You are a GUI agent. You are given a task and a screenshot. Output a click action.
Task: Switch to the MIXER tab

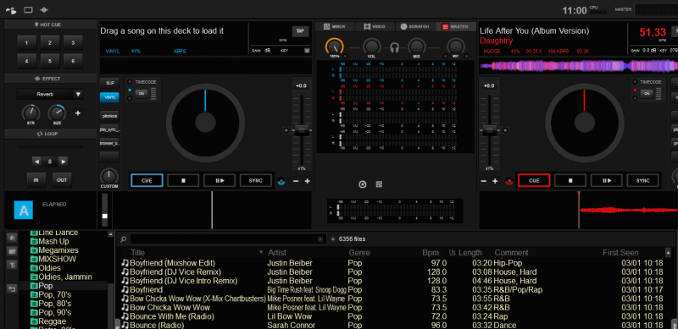coord(335,27)
